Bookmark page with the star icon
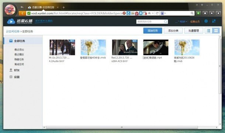The width and height of the screenshot is (225, 133). (149, 13)
